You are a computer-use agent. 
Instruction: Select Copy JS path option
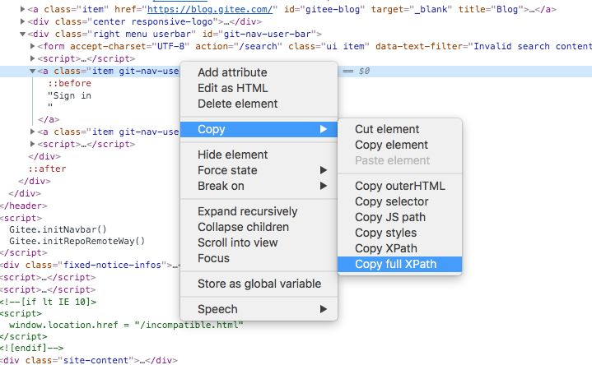390,217
